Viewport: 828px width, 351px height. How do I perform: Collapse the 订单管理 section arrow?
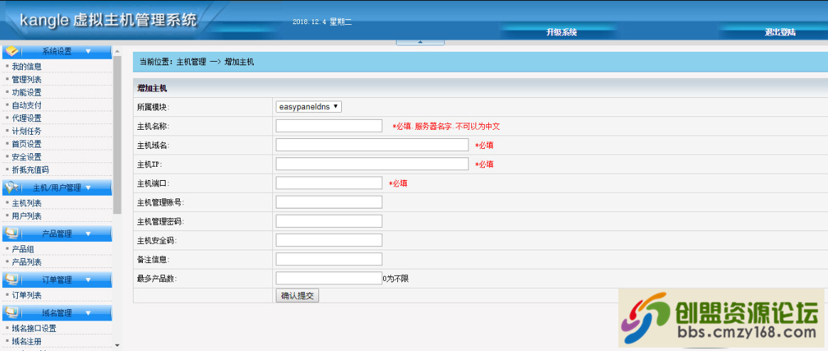point(88,279)
